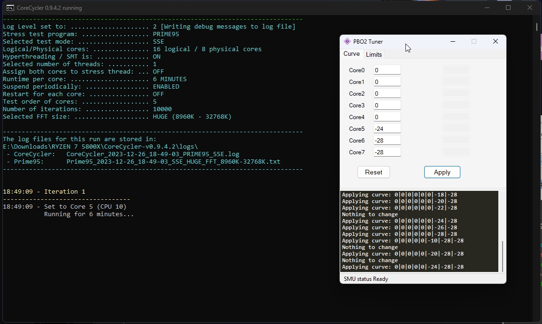This screenshot has height=324, width=542.
Task: Click the 'Running for 6 minutes...' line
Action: coord(89,214)
